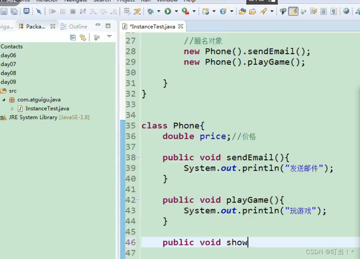The width and height of the screenshot is (360, 259).
Task: Collapse the playGame method fold marker
Action: [138, 200]
